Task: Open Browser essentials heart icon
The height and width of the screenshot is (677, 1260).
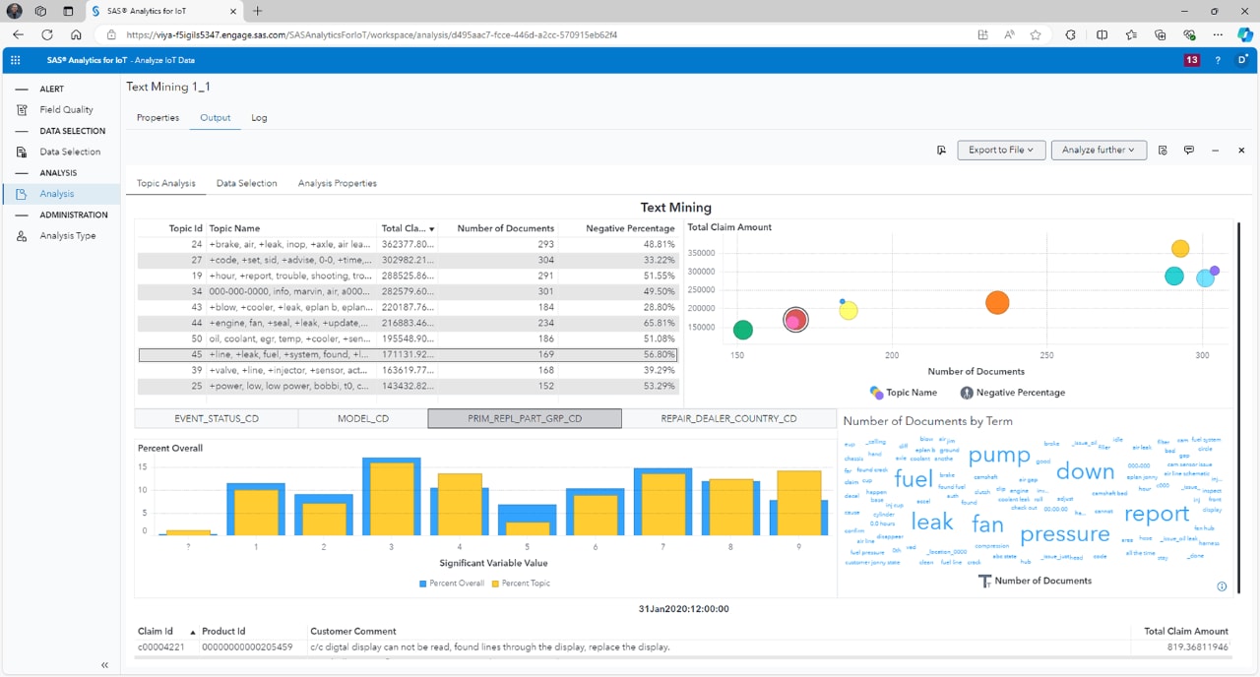Action: pyautogui.click(x=1189, y=34)
